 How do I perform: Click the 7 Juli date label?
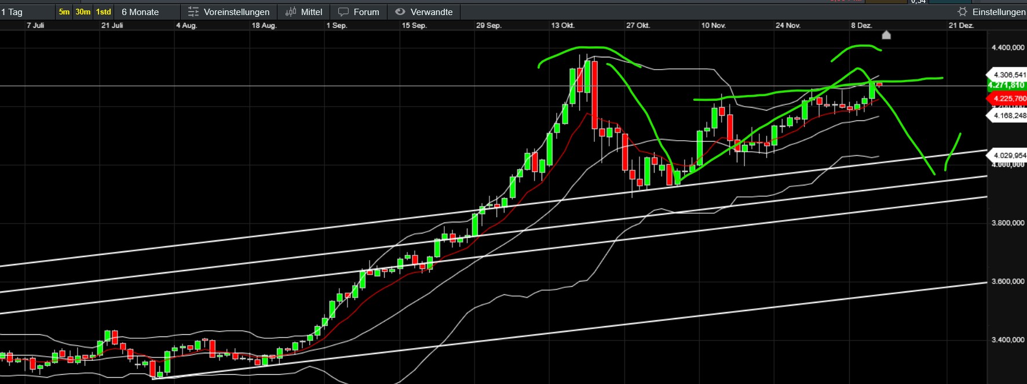tap(35, 25)
